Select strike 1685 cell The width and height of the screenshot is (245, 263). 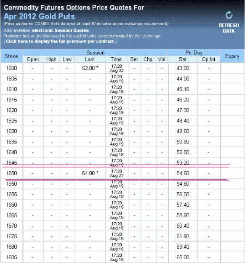(12, 257)
